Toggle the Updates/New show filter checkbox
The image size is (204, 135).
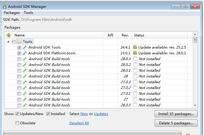(x=17, y=114)
